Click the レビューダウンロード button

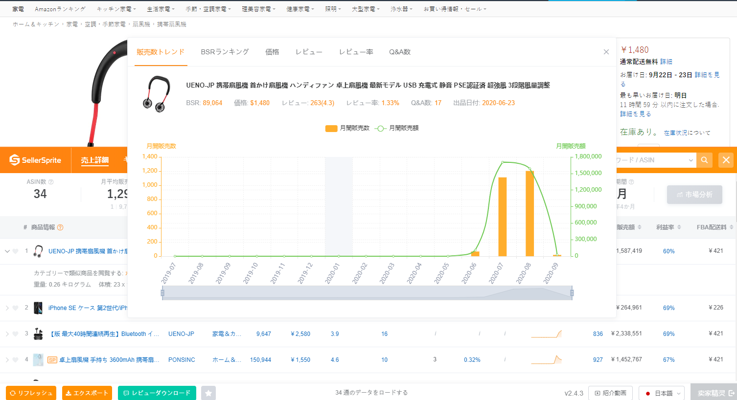tap(157, 393)
